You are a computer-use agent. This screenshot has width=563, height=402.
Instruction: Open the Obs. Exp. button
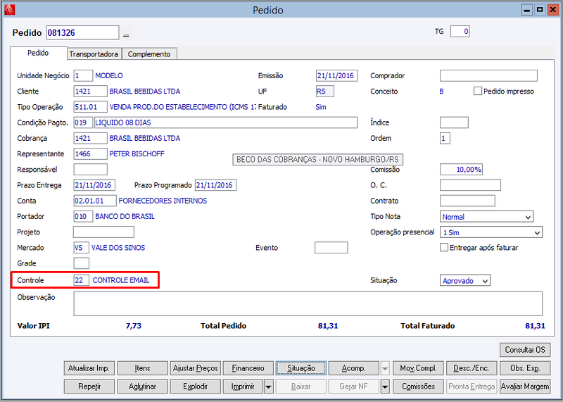tap(525, 368)
